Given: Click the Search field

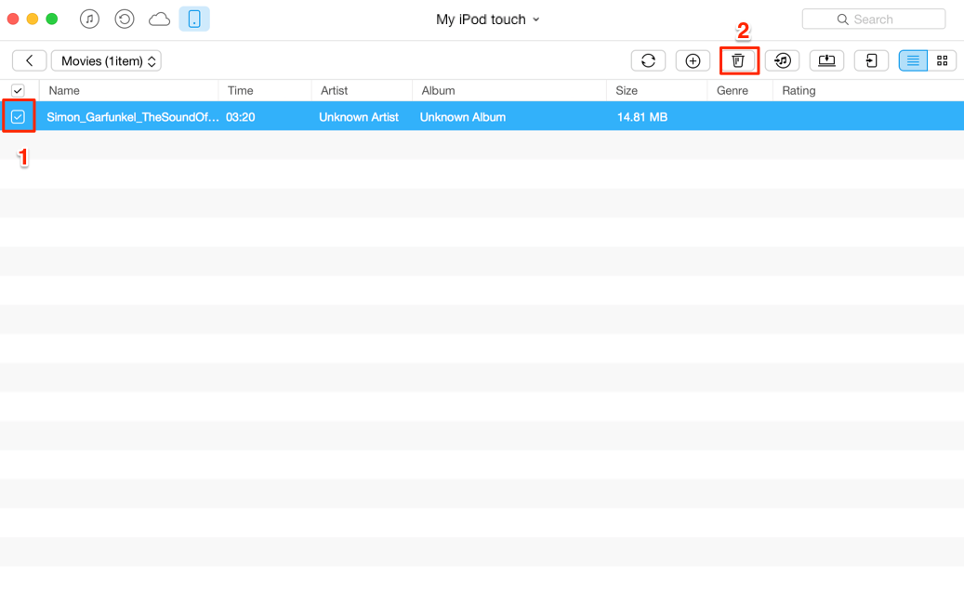Looking at the screenshot, I should point(874,19).
